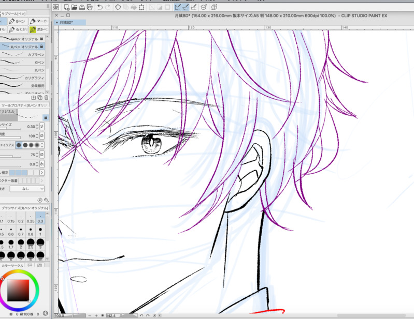
Task: Delete the selected sub tool trash icon
Action: tap(46, 98)
